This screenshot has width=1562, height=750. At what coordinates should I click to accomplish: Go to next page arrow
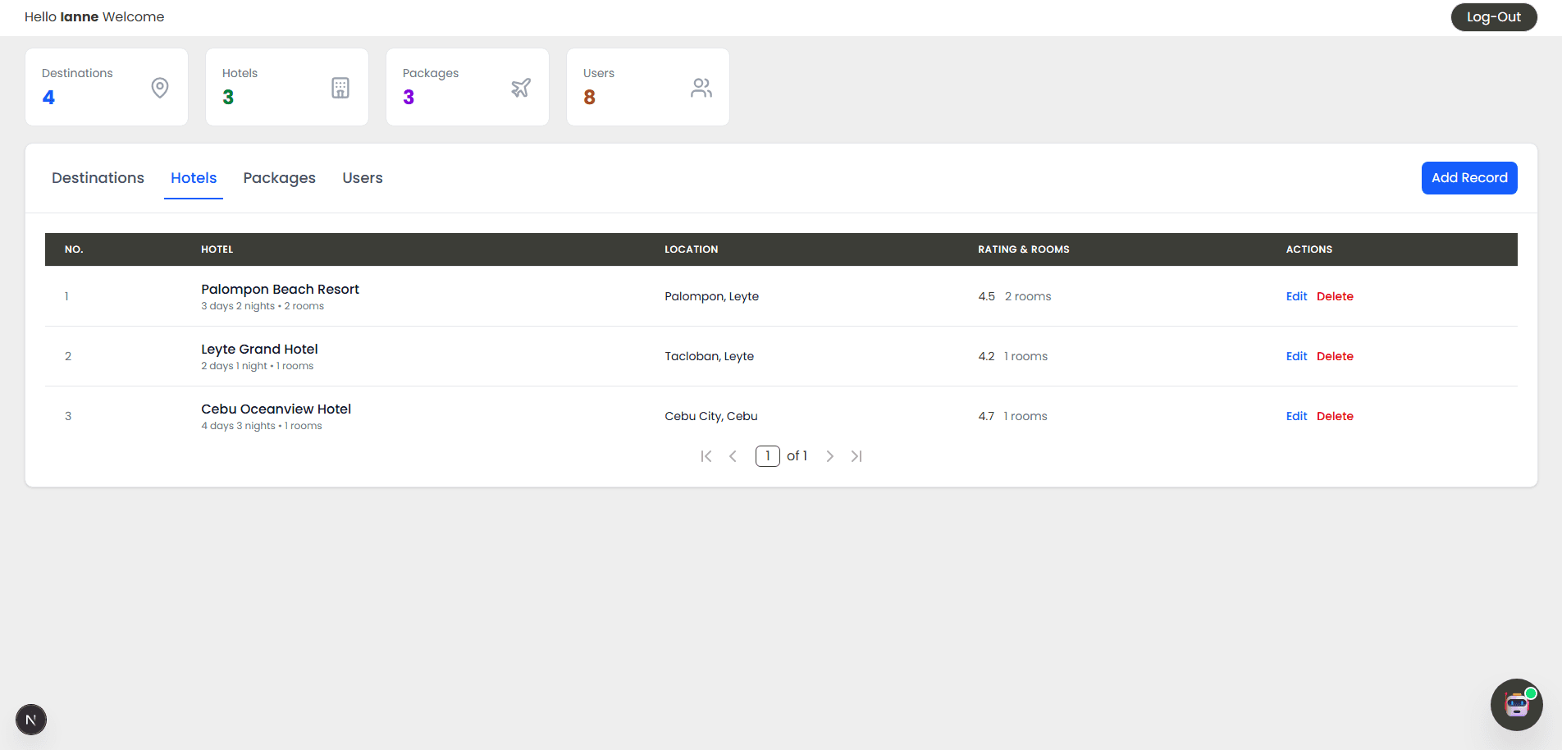click(x=830, y=456)
